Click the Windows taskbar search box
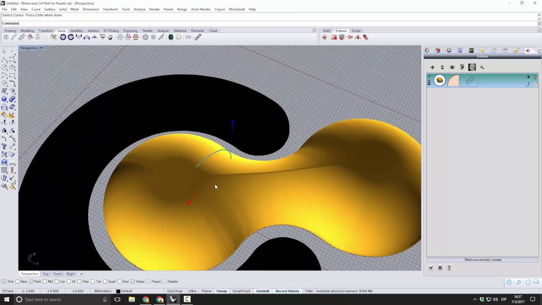This screenshot has height=305, width=542. point(62,299)
